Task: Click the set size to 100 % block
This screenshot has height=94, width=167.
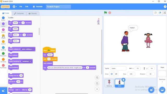Action: 16,82
